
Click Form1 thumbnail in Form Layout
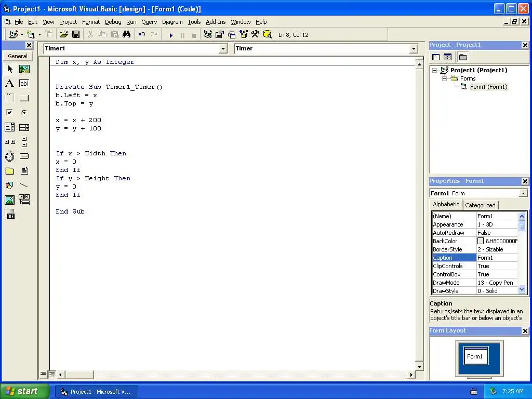click(x=476, y=356)
